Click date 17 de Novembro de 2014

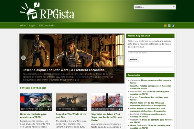click(67, 109)
